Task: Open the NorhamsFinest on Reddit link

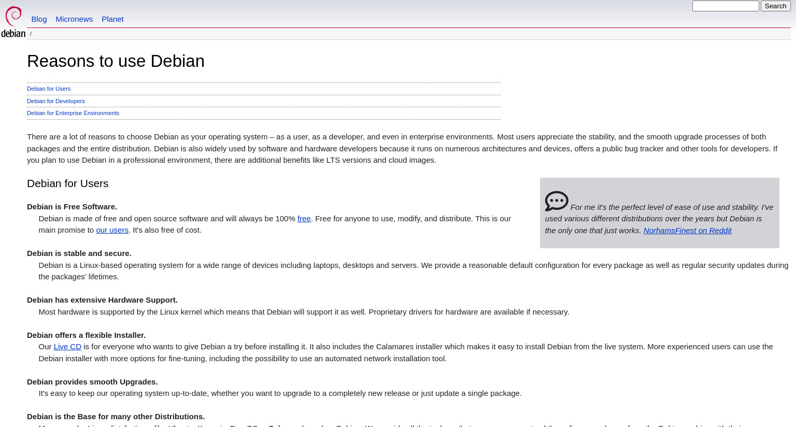Action: tap(687, 231)
